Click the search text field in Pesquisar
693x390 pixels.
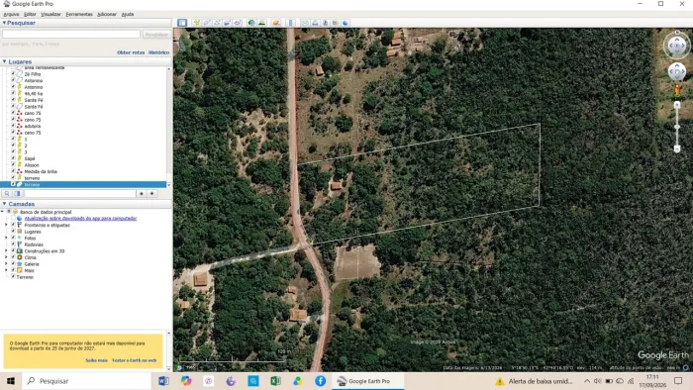tap(71, 34)
